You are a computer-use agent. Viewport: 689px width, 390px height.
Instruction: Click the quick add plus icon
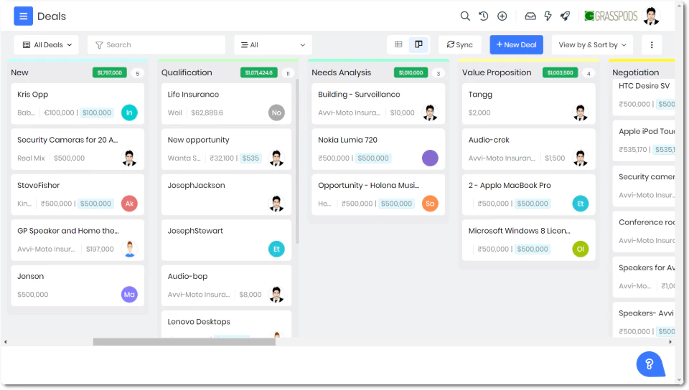pyautogui.click(x=502, y=16)
